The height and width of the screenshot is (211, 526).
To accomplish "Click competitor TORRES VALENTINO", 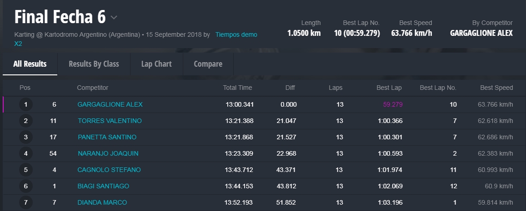I will click(110, 121).
